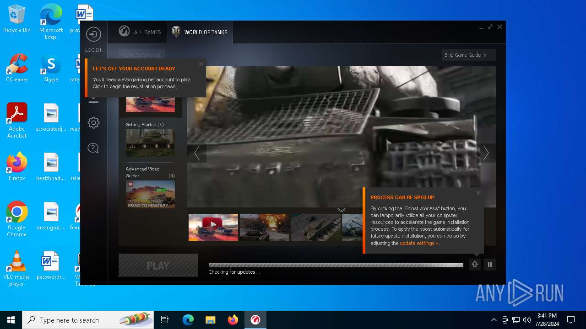This screenshot has width=586, height=329.
Task: Pause the update with pause button
Action: coord(490,265)
